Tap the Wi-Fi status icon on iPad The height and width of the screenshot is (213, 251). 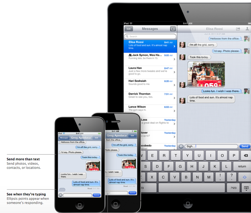131,24
